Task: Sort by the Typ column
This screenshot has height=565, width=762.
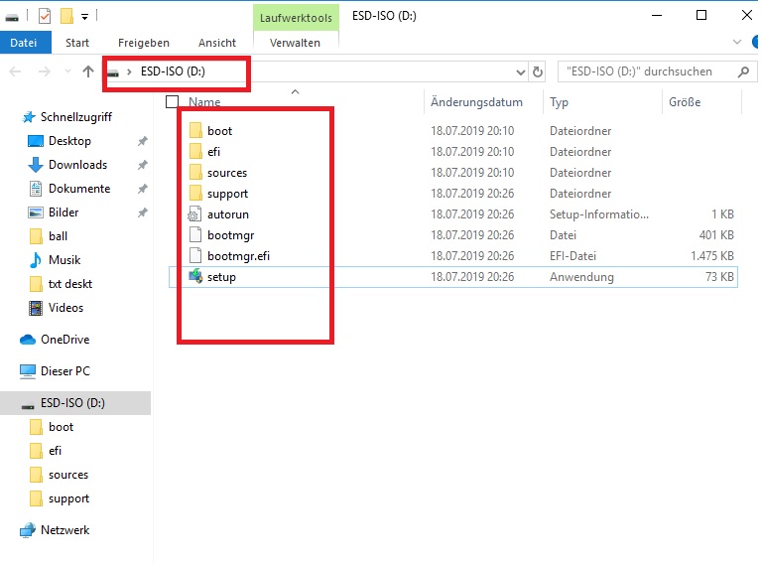Action: point(559,102)
